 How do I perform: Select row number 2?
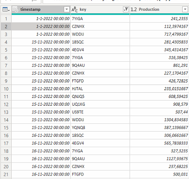pos(6,26)
